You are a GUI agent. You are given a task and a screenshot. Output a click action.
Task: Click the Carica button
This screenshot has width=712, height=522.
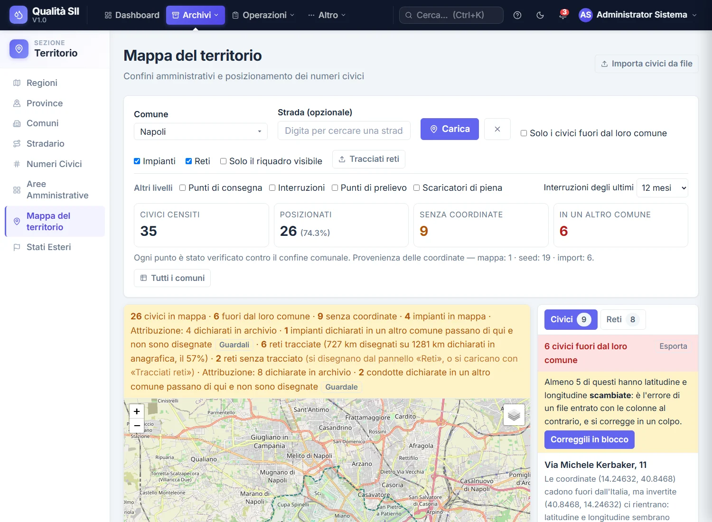450,129
